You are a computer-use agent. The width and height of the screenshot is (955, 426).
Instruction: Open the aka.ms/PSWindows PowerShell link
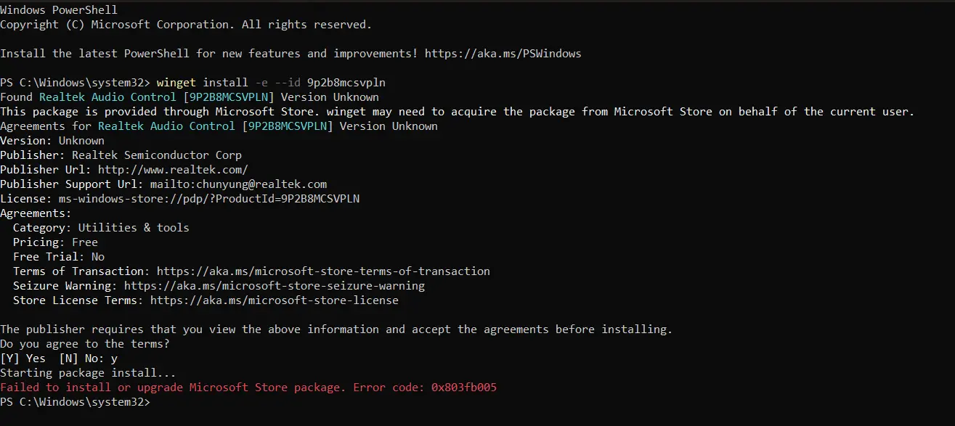click(x=503, y=54)
